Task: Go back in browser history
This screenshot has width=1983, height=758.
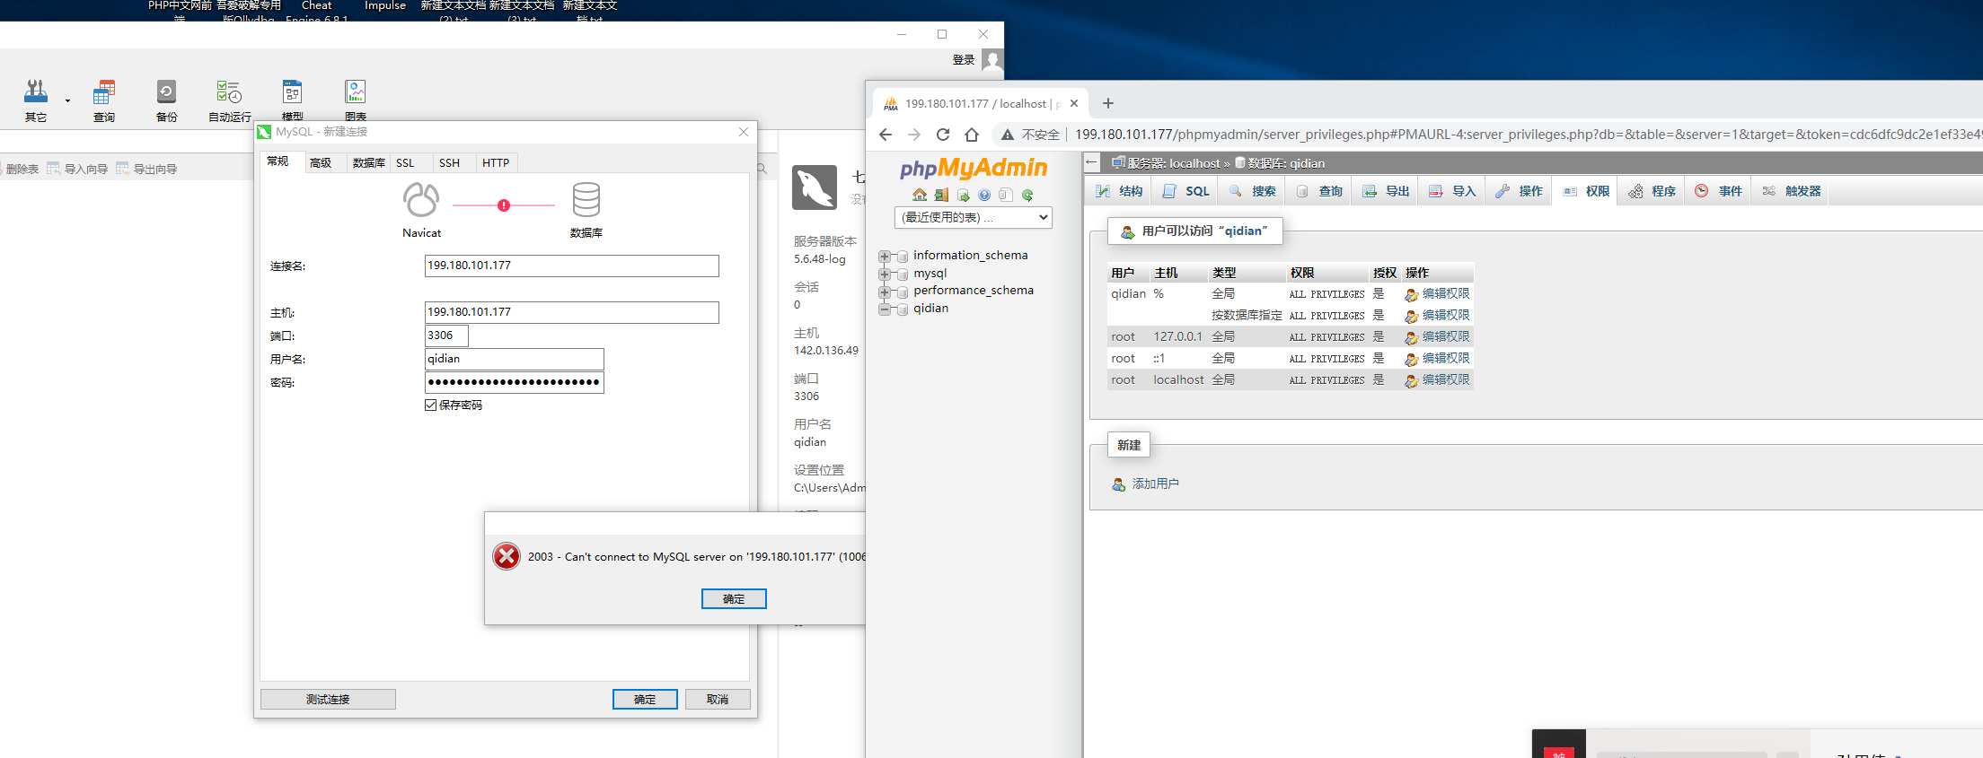Action: [886, 135]
